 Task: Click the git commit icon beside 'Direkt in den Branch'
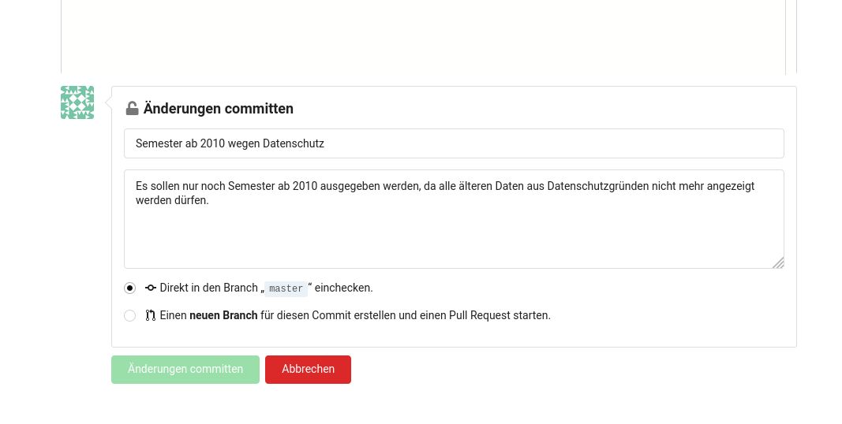[151, 288]
